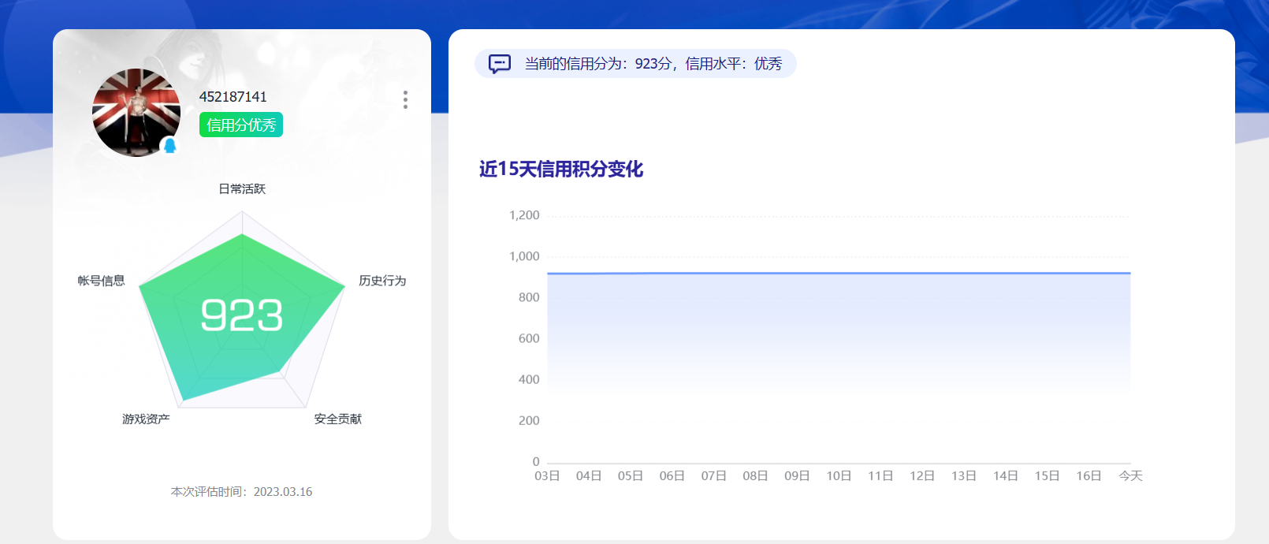
Task: Click the user profile avatar picture
Action: click(x=136, y=113)
